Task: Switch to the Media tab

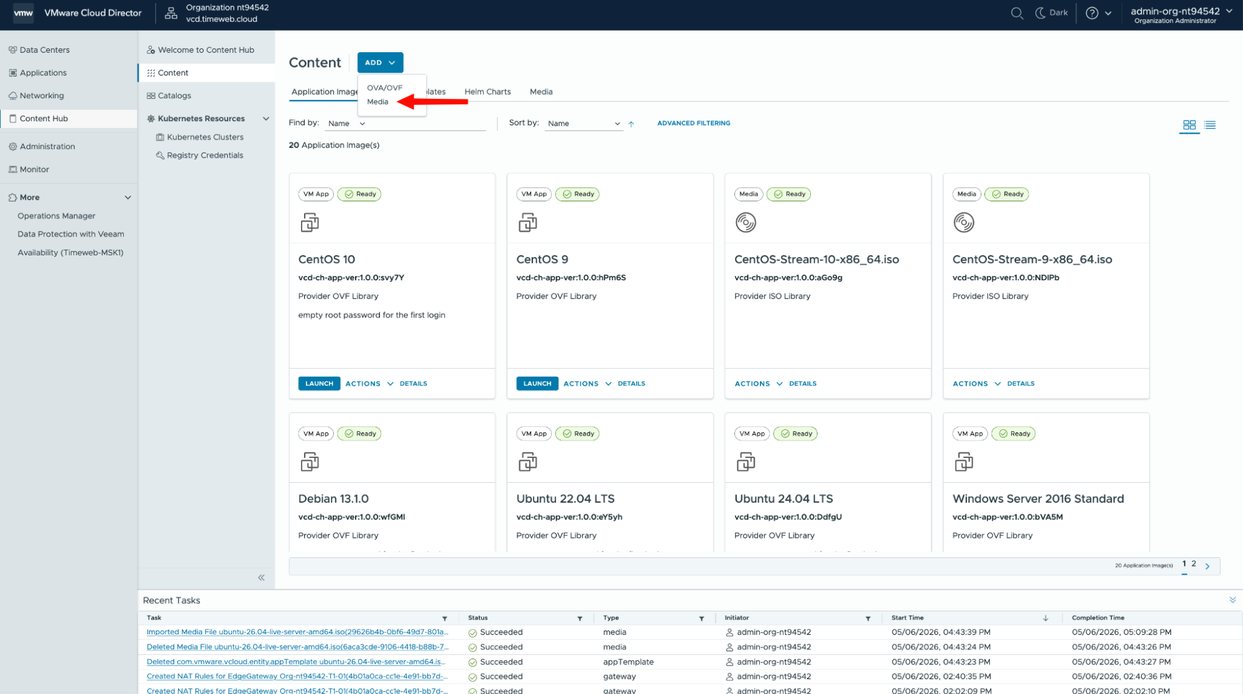Action: (541, 92)
